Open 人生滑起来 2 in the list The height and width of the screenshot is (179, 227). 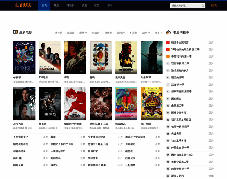pyautogui.click(x=21, y=137)
